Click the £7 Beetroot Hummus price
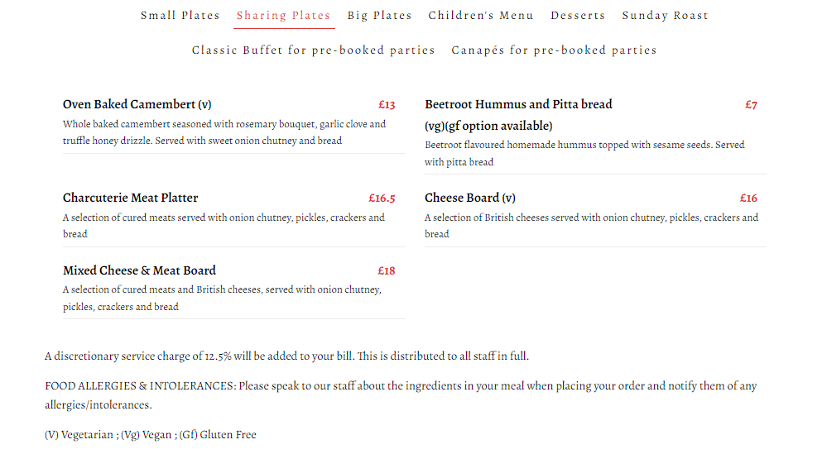 [751, 105]
